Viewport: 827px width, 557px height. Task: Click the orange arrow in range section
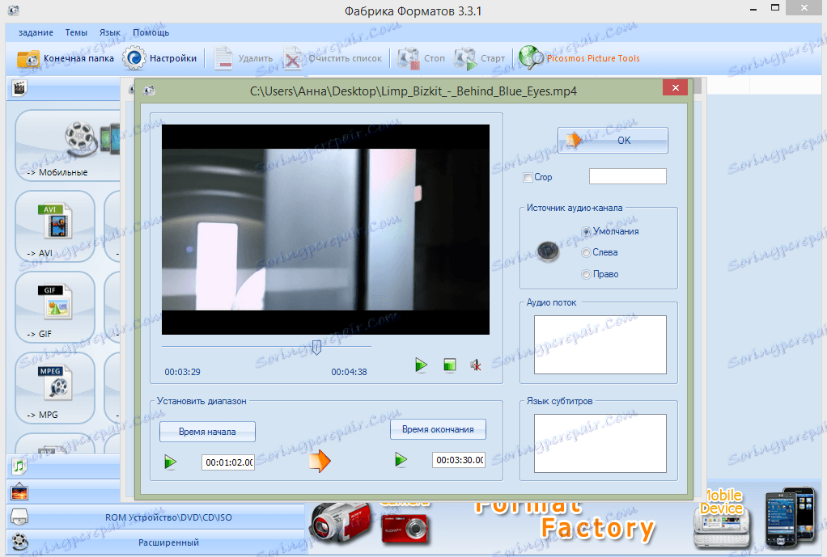click(x=320, y=461)
